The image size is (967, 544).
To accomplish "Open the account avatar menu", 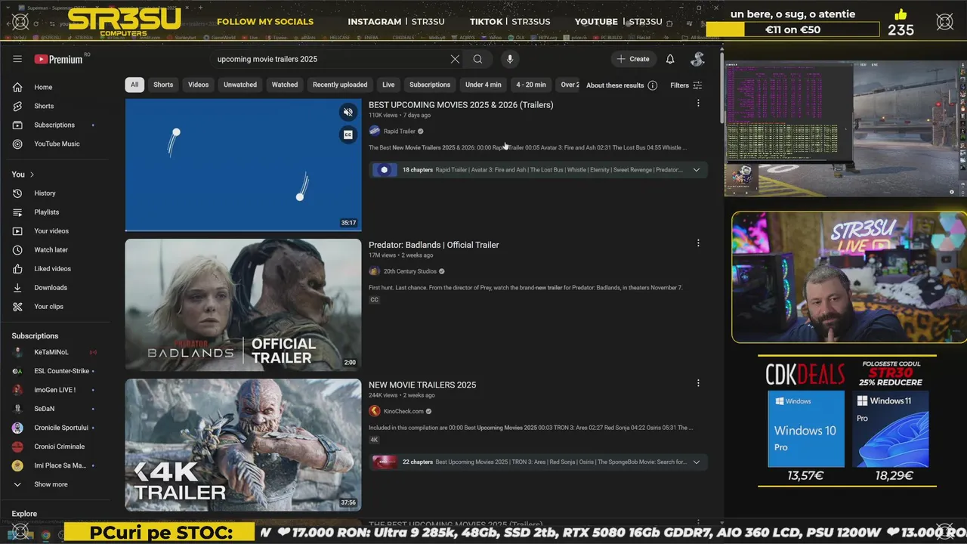I will pyautogui.click(x=698, y=59).
